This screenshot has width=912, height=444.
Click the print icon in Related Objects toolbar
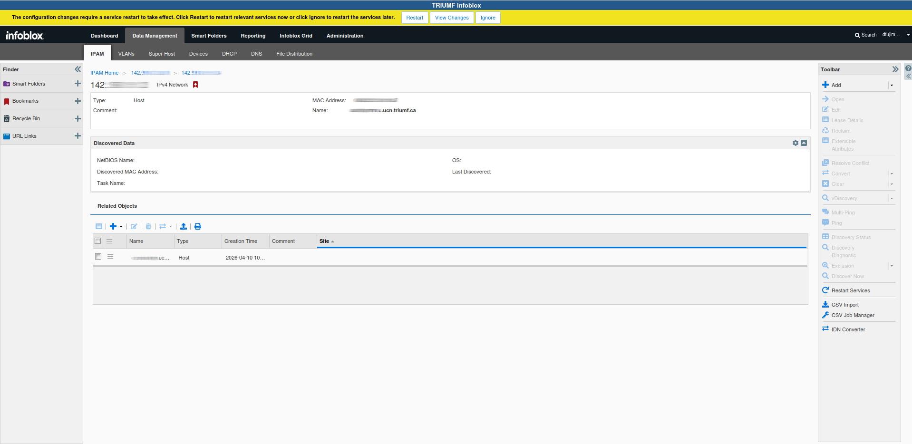[x=198, y=226]
